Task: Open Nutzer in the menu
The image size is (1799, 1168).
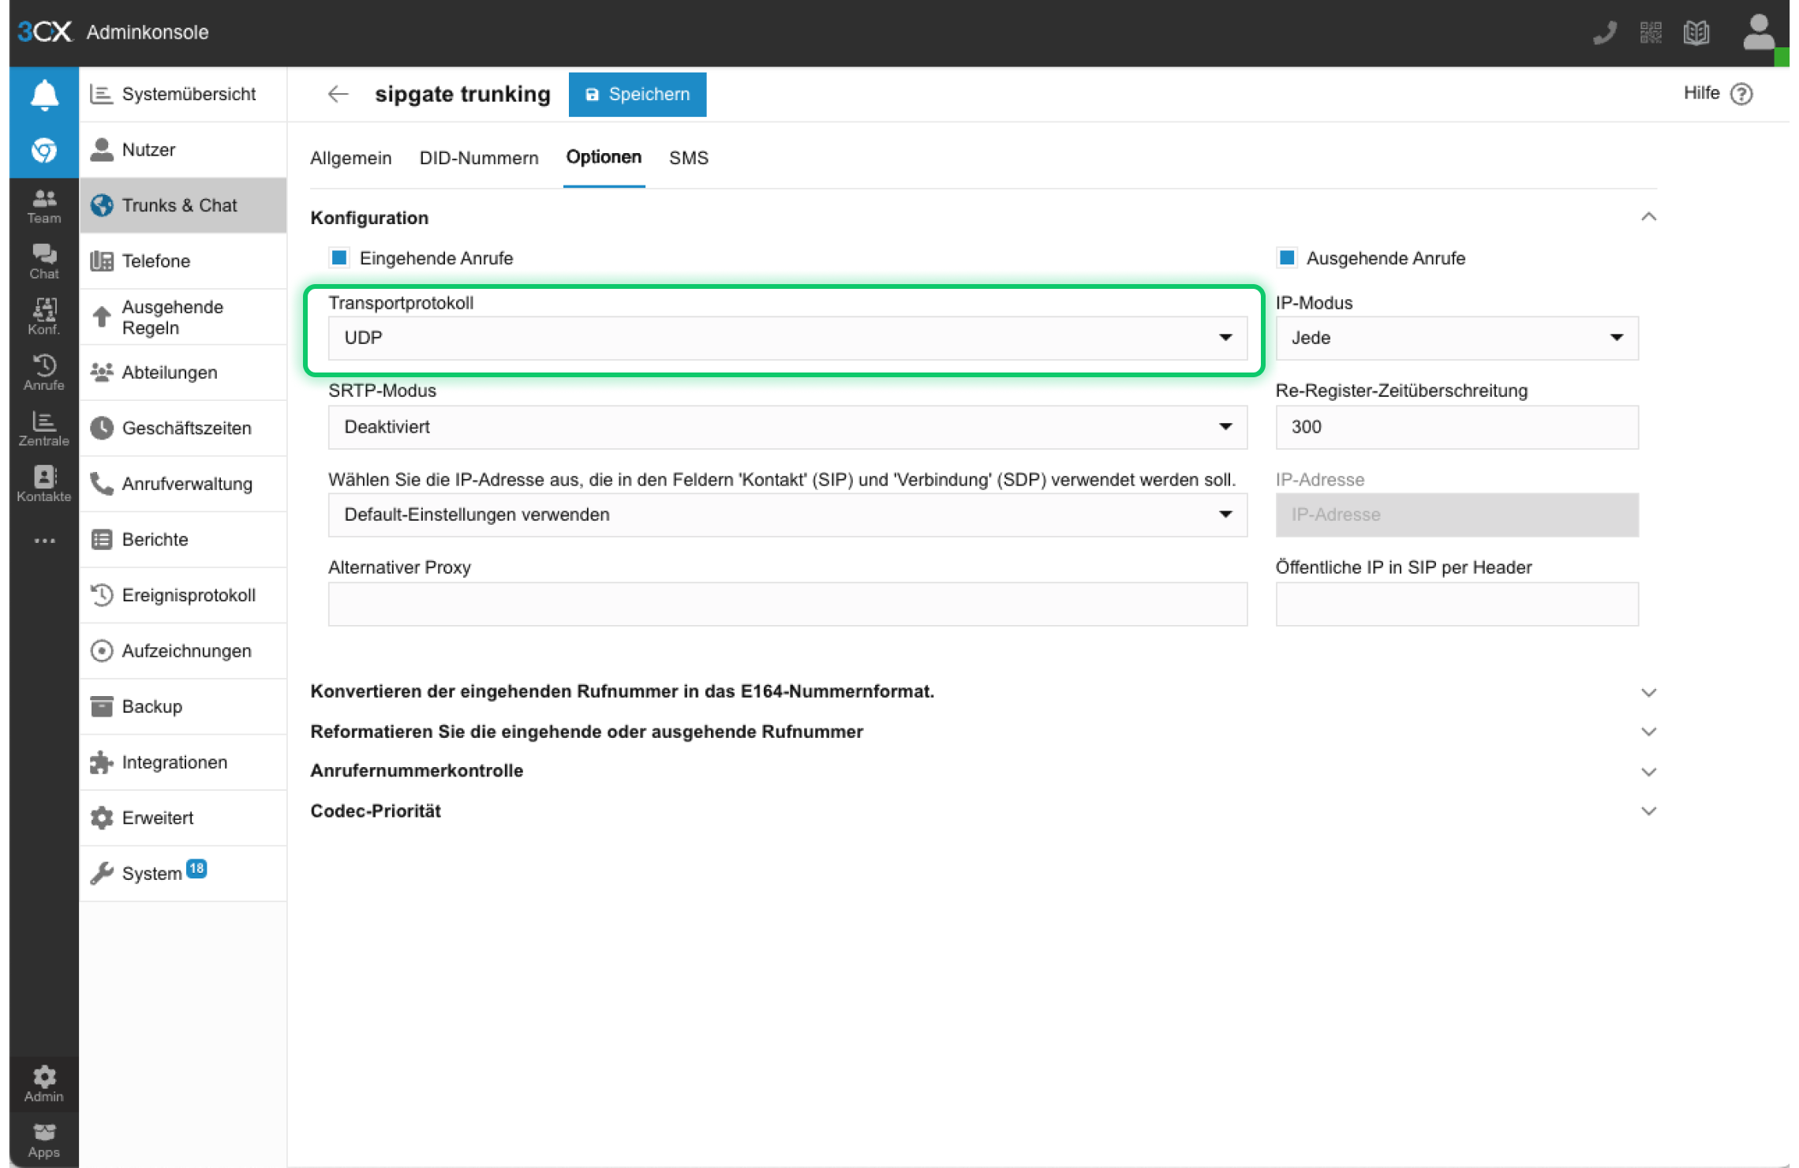Action: (x=183, y=150)
